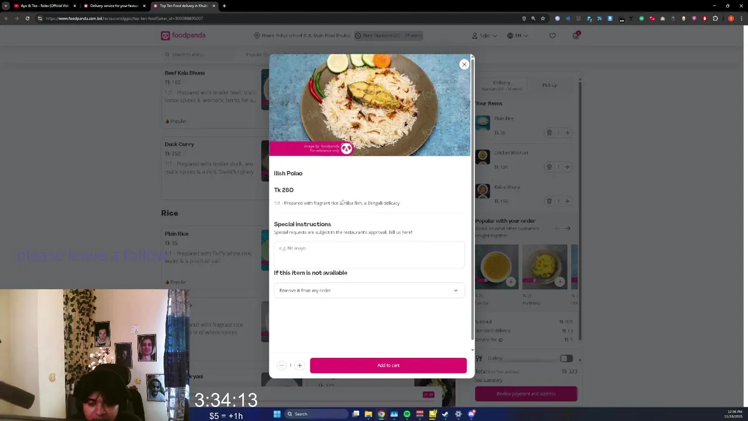Image resolution: width=748 pixels, height=421 pixels.
Task: Add Ilish Polao to cart
Action: coord(388,365)
